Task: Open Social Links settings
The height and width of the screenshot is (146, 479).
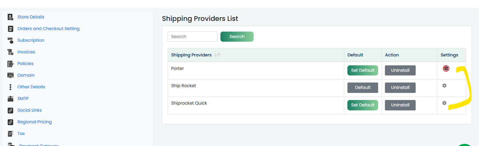Action: [30, 110]
